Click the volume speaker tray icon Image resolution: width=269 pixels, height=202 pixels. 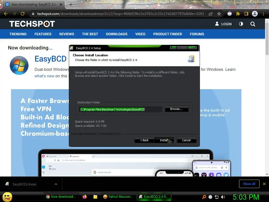pyautogui.click(x=223, y=197)
